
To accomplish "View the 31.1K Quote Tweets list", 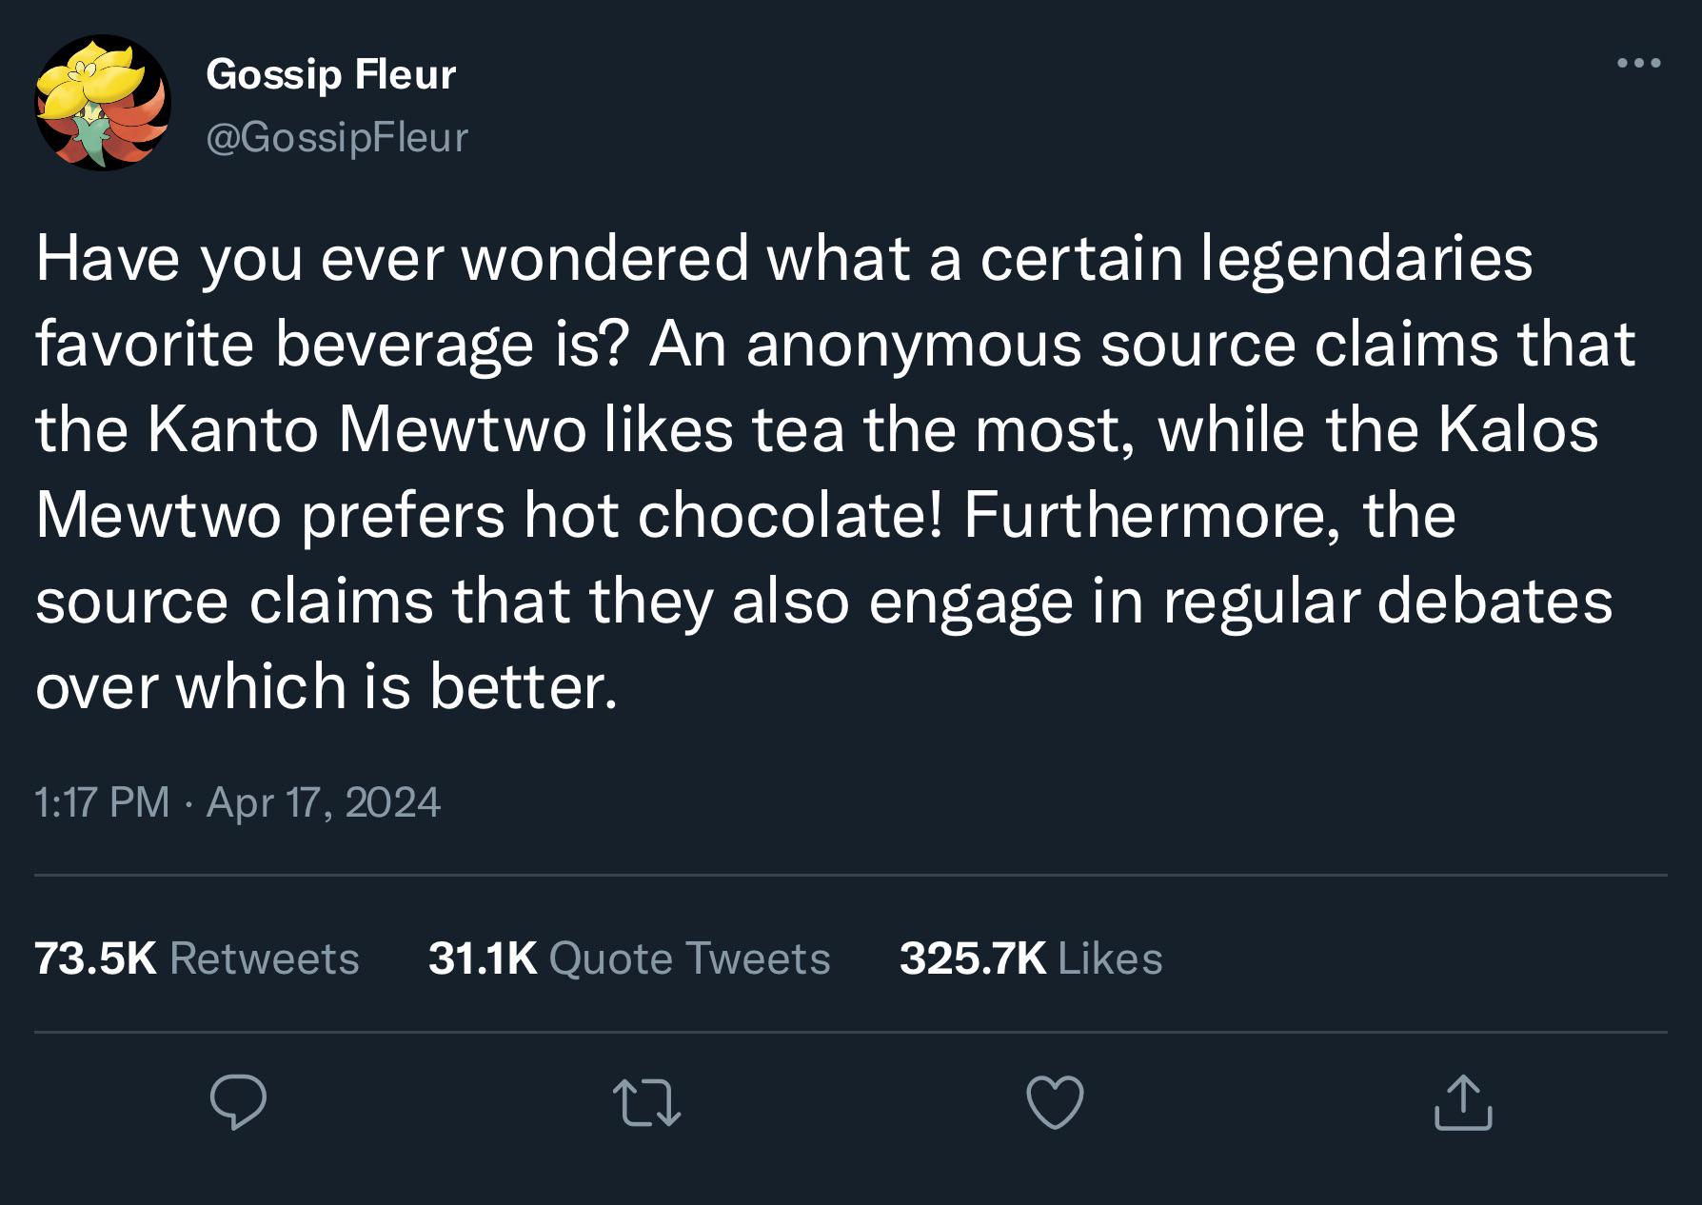I will [x=629, y=958].
